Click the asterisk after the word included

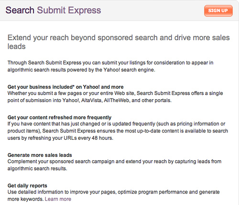pyautogui.click(x=74, y=86)
